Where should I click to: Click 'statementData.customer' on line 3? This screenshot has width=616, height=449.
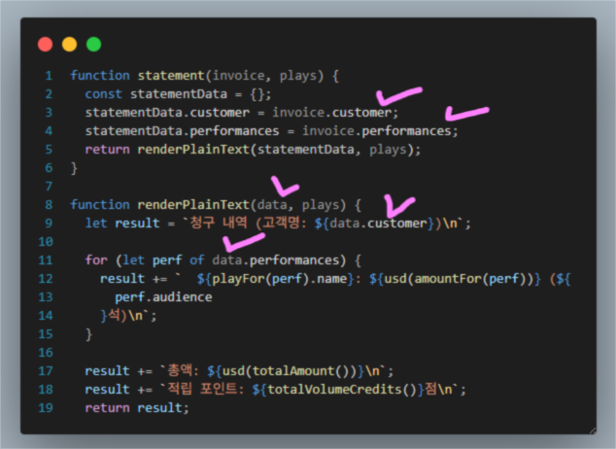[167, 113]
